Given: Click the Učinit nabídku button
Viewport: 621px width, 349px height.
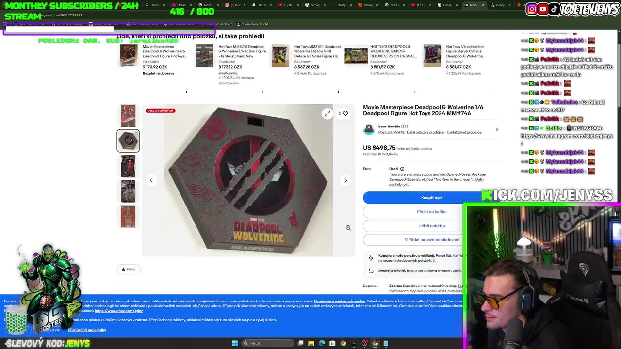Looking at the screenshot, I should pyautogui.click(x=431, y=226).
